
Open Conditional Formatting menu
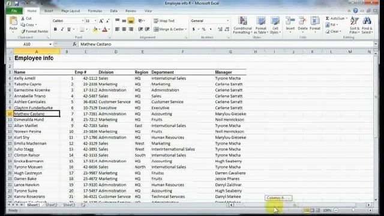(x=242, y=25)
